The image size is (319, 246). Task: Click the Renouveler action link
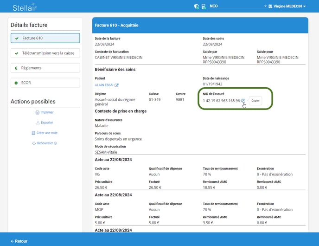pyautogui.click(x=45, y=143)
